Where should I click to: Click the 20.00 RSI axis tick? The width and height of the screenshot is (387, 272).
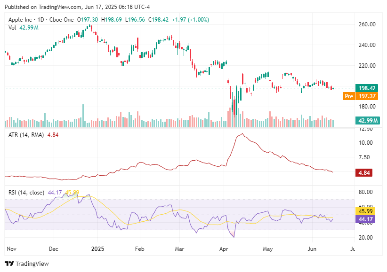365,238
